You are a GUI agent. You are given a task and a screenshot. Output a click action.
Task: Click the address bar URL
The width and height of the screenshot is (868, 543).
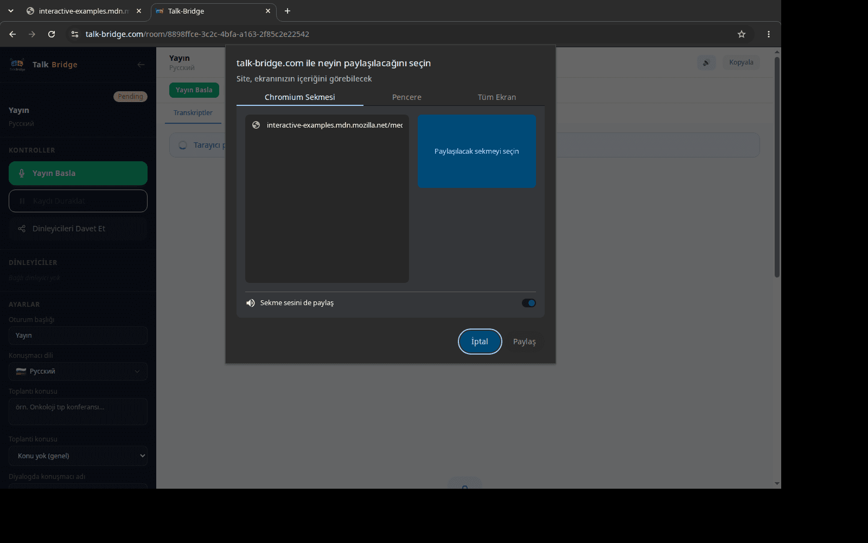[x=197, y=34]
